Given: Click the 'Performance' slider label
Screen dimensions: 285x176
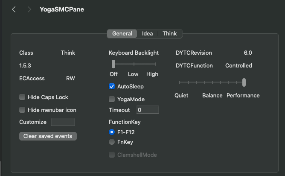Looking at the screenshot, I should 243,95.
